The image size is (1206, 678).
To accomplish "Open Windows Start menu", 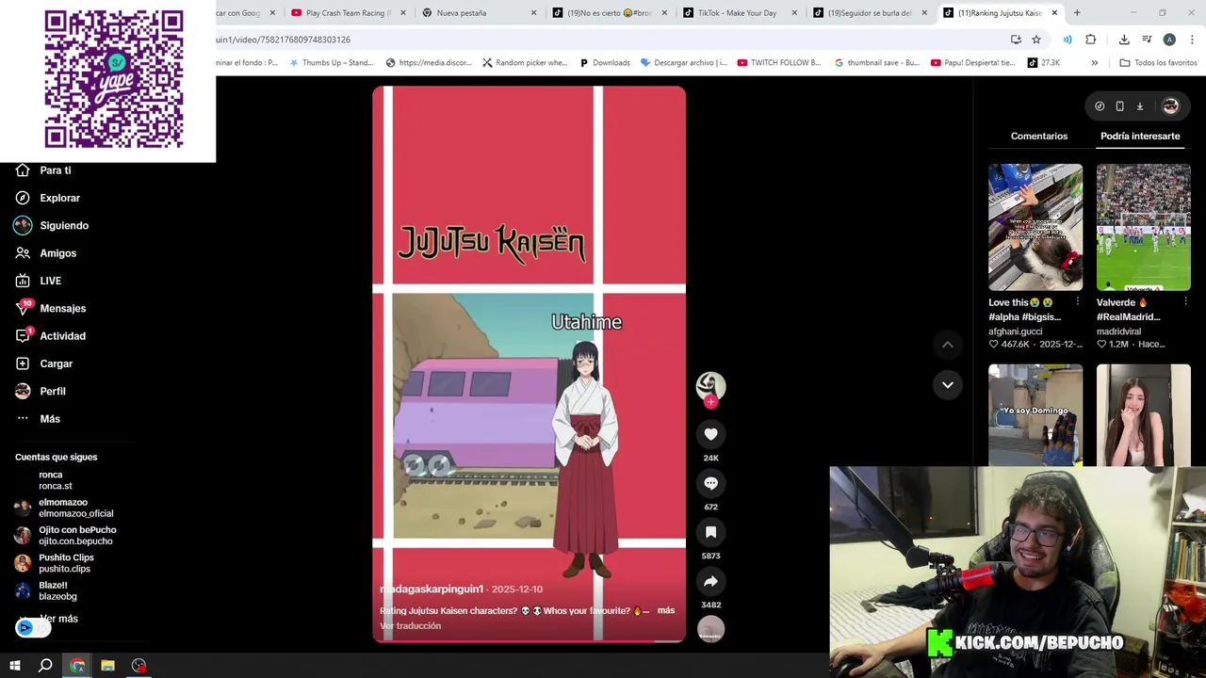I will (15, 666).
